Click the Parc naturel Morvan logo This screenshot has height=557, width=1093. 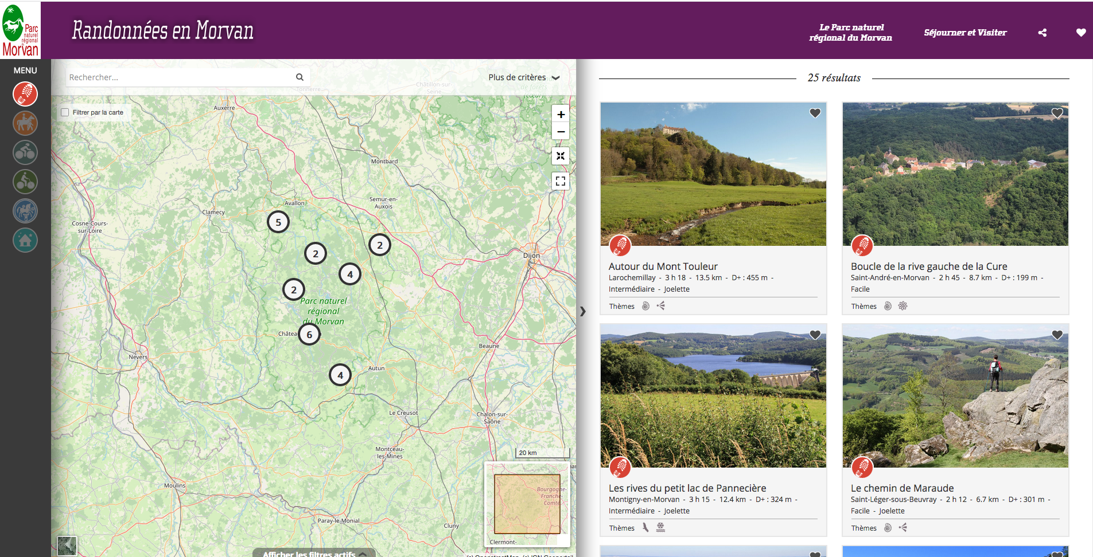pyautogui.click(x=20, y=30)
